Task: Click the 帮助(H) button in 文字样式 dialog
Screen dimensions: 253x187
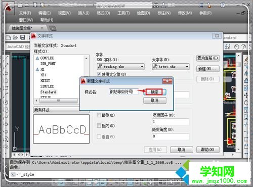Action: (208, 150)
